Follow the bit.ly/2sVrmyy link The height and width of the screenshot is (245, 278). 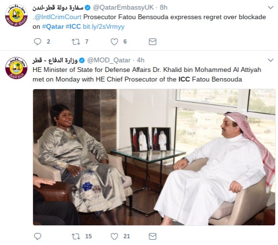click(104, 27)
